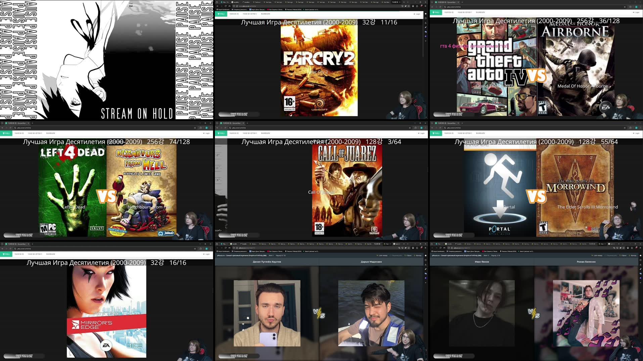Open the translate icon in Far Cry 2 window sidebar
Screen dimensions: 643x361
pos(426,32)
